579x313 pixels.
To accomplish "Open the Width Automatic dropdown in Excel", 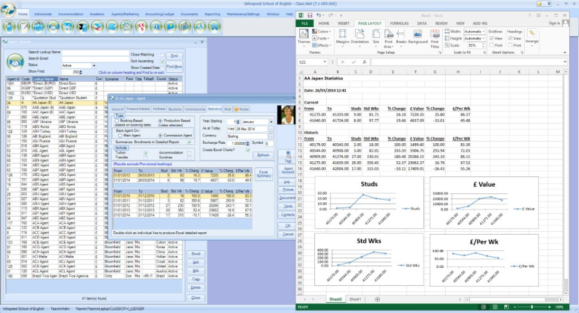I will [x=484, y=32].
